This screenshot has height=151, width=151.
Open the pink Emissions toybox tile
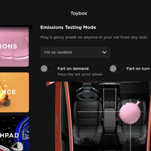(x=14, y=47)
